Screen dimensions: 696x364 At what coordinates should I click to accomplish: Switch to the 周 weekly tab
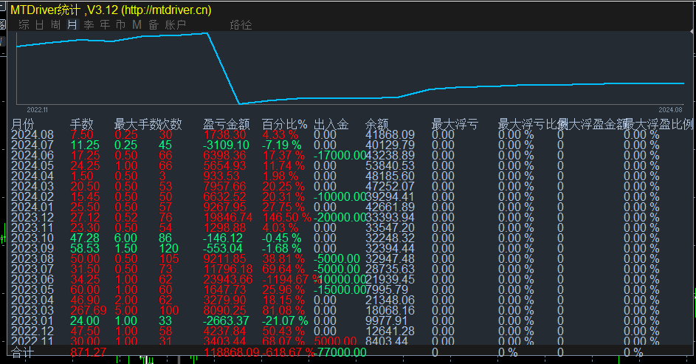[x=55, y=25]
